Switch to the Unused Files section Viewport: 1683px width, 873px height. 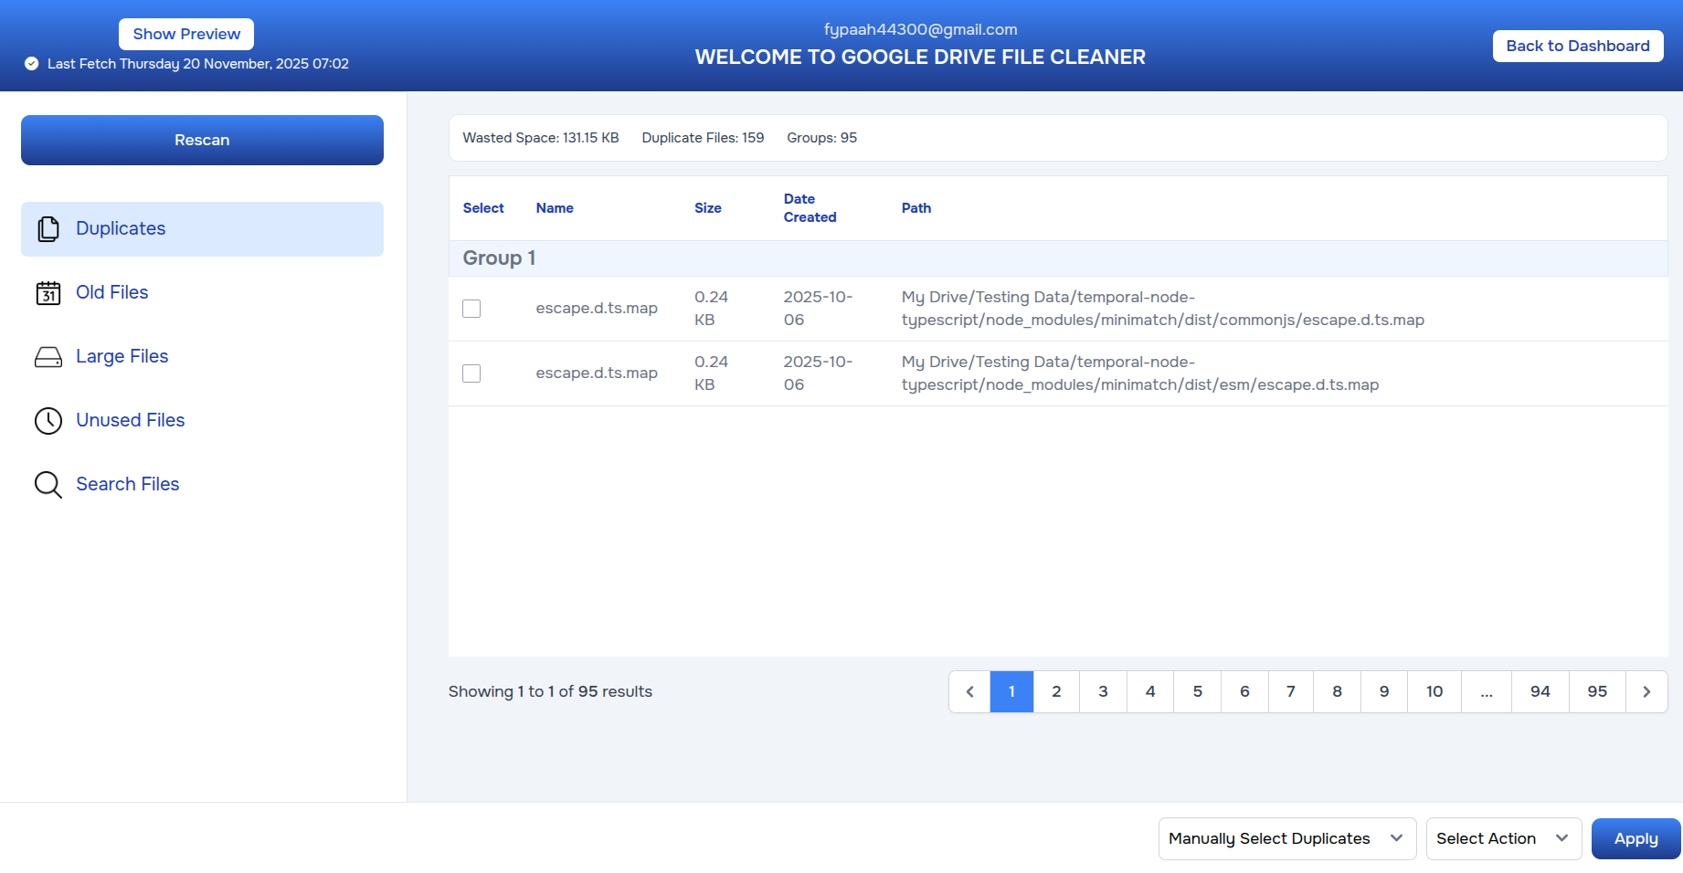[x=130, y=420]
